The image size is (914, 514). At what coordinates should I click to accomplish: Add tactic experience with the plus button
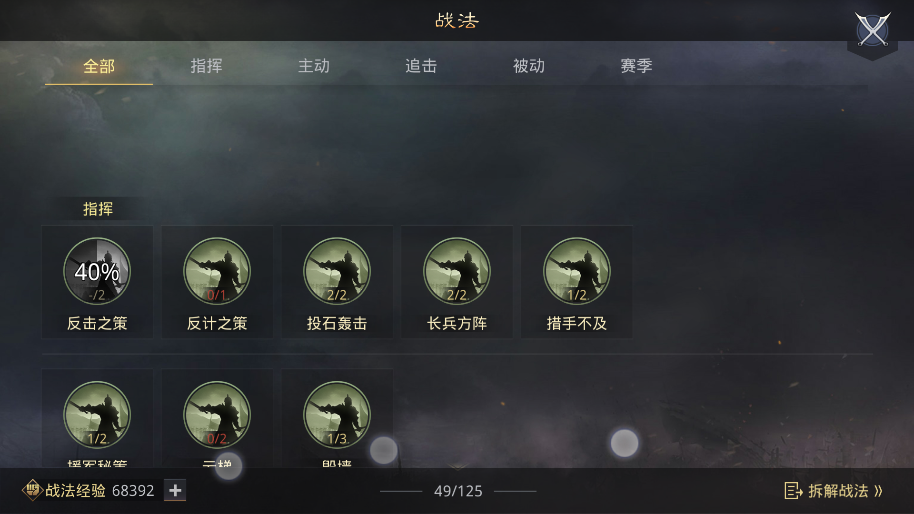175,490
